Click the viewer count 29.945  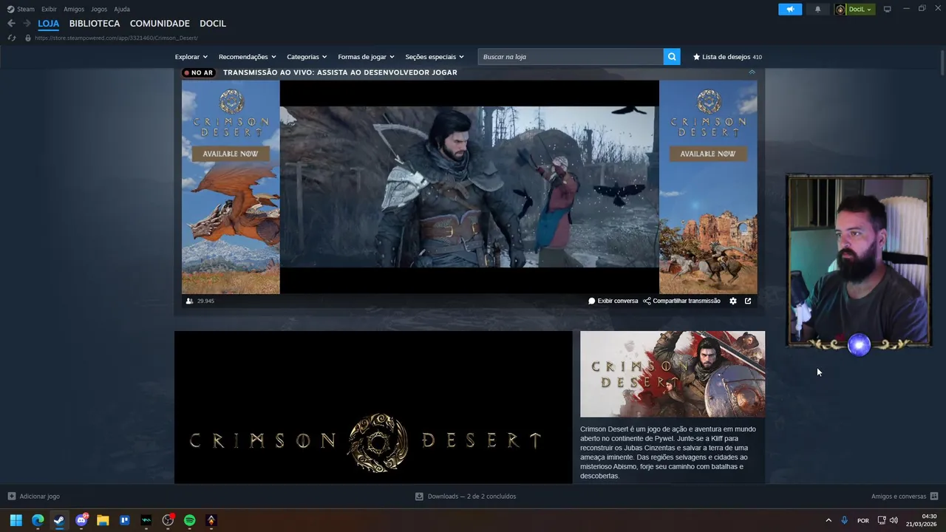click(200, 301)
